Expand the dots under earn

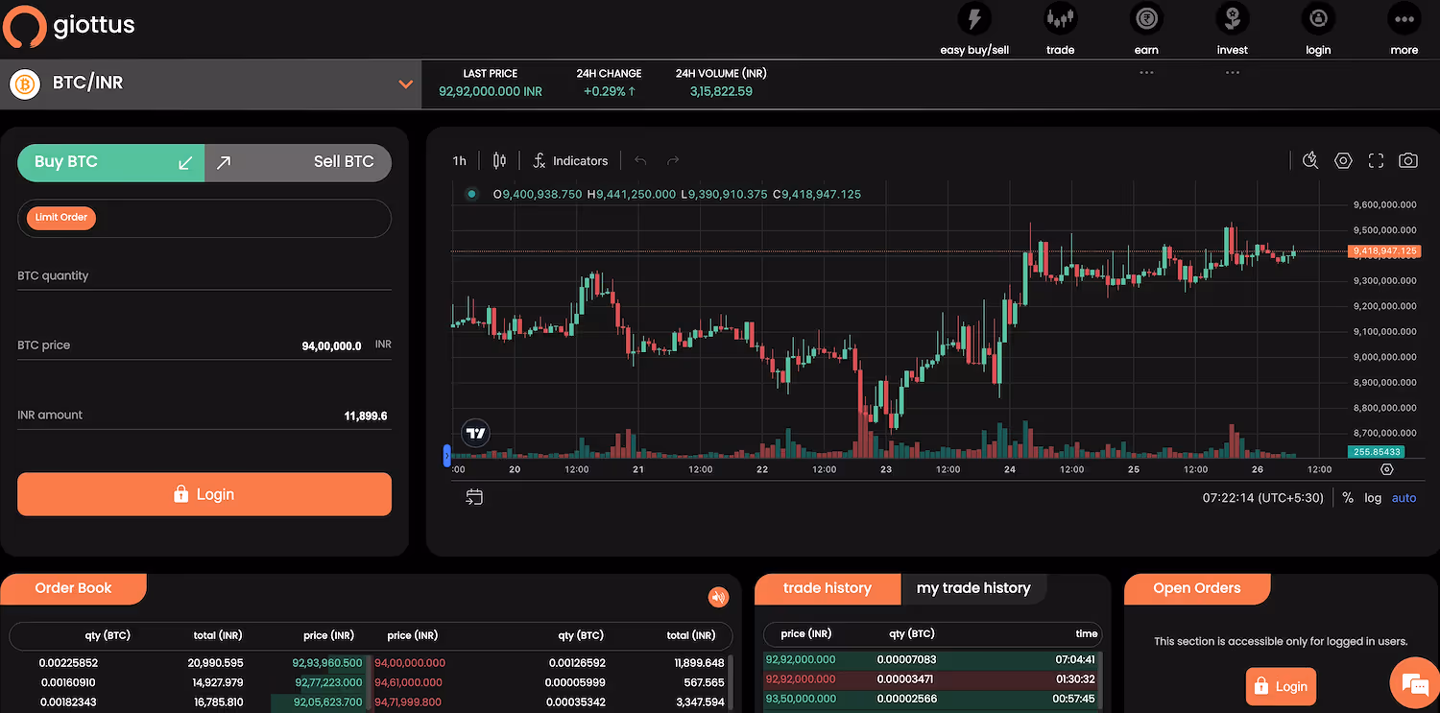[1146, 73]
